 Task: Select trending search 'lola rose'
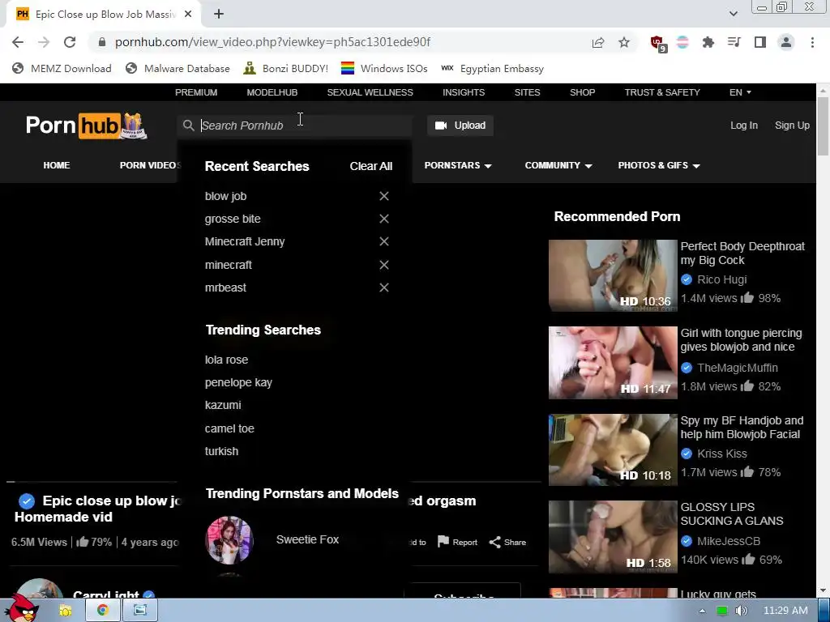227,360
